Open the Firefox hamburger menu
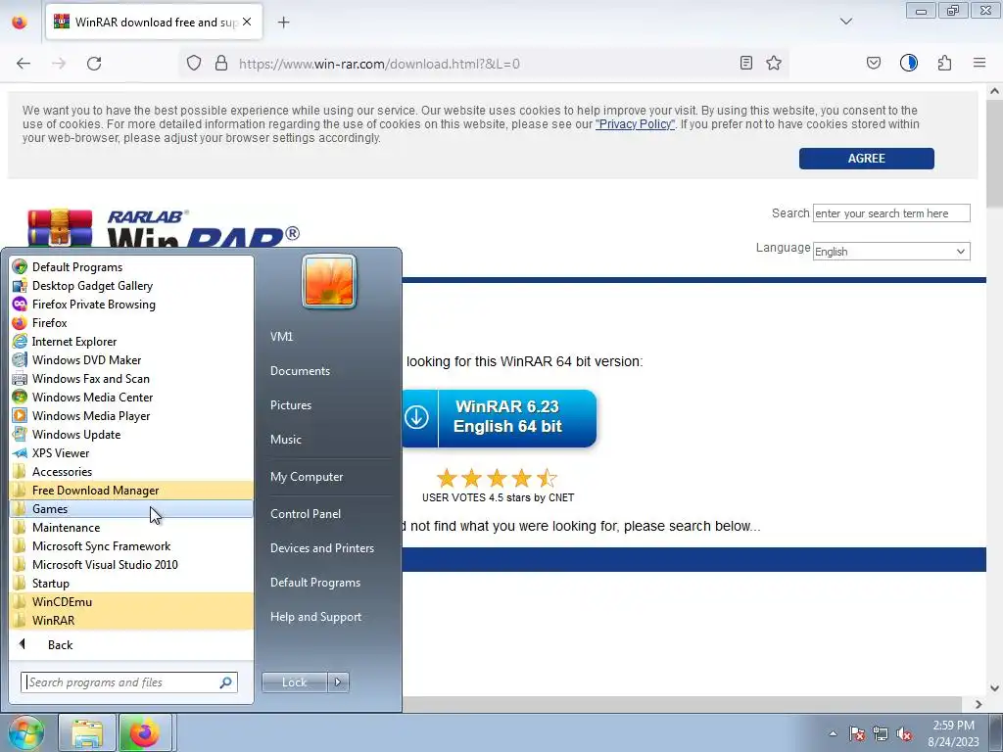The height and width of the screenshot is (752, 1003). [x=979, y=63]
